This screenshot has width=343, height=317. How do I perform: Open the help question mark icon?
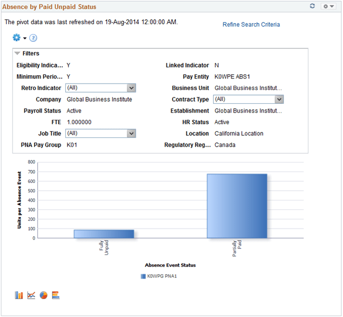coord(33,38)
